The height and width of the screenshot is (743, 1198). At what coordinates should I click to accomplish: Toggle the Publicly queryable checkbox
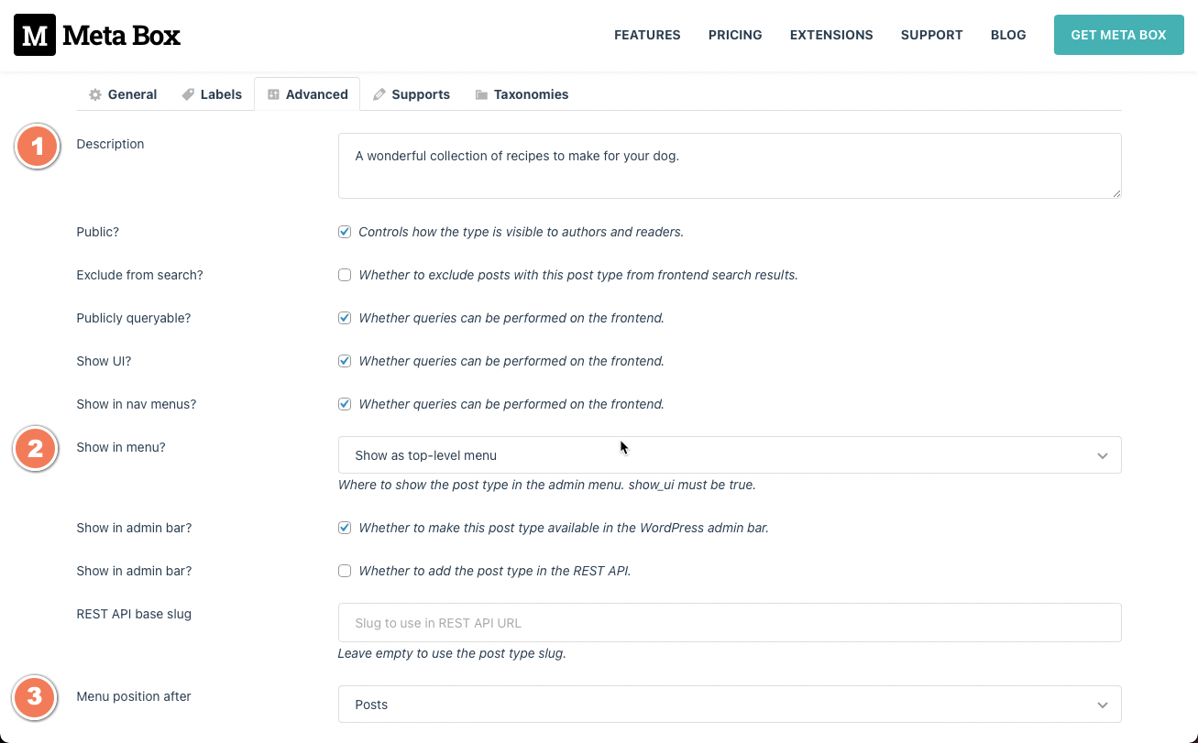pos(345,318)
